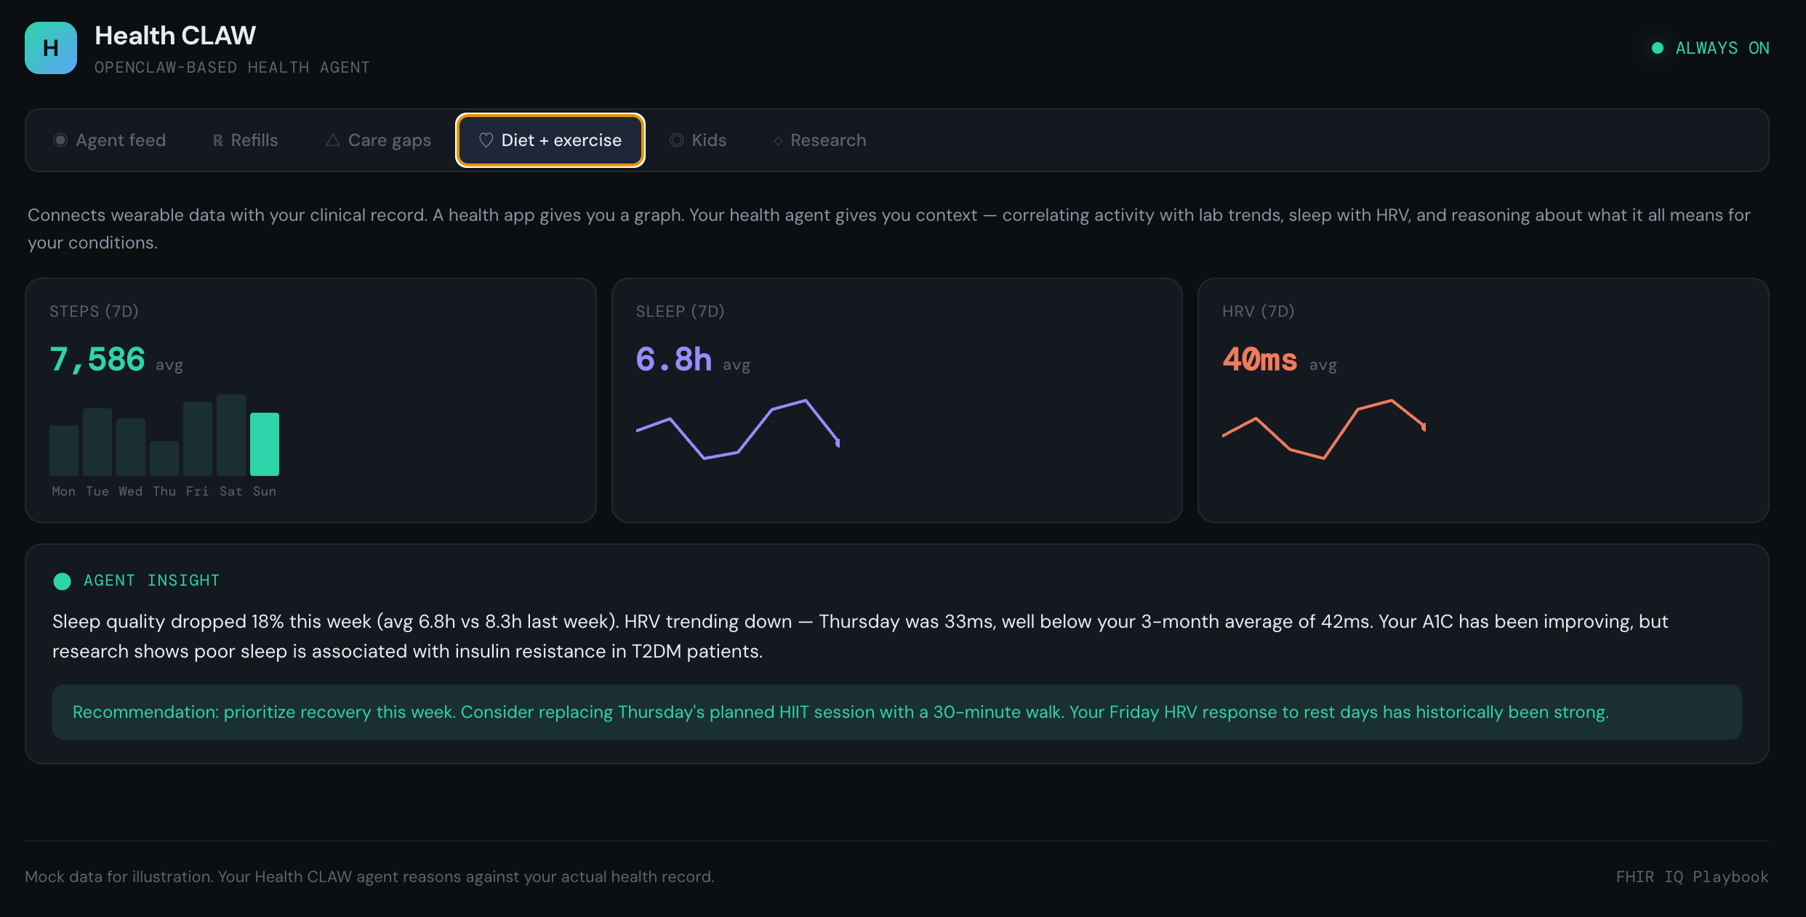Click the highlighted Sunday steps bar
This screenshot has height=917, width=1806.
click(265, 444)
